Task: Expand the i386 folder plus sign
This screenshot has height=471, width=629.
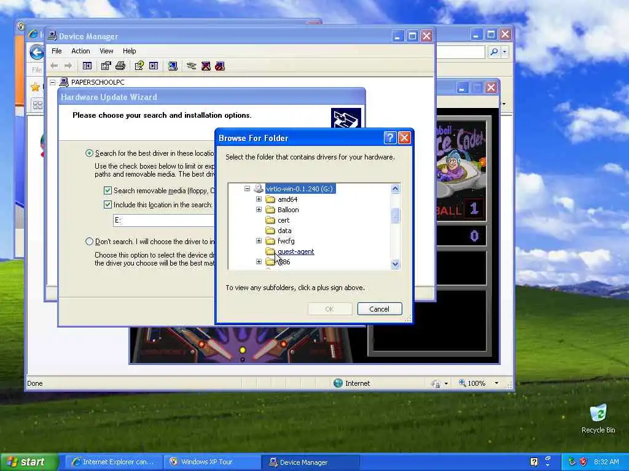Action: (x=259, y=261)
